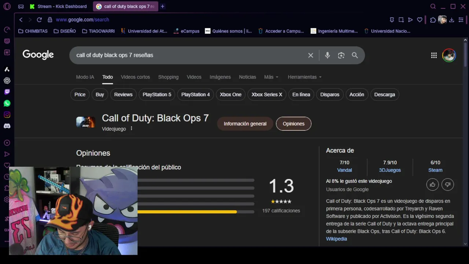Filter by PlayStation 5 chip
Image resolution: width=469 pixels, height=264 pixels.
point(157,95)
